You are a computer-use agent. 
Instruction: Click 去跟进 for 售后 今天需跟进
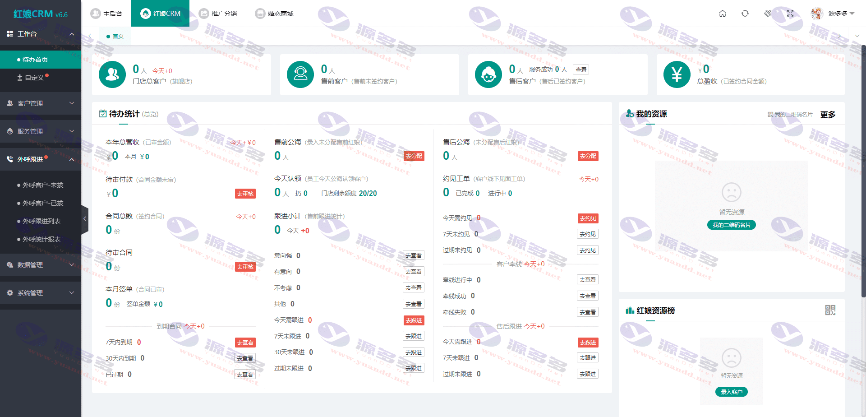[x=588, y=343]
